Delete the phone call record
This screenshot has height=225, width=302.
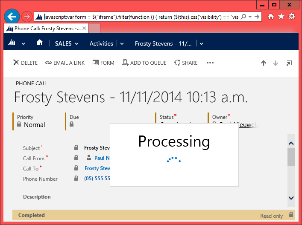coord(25,63)
